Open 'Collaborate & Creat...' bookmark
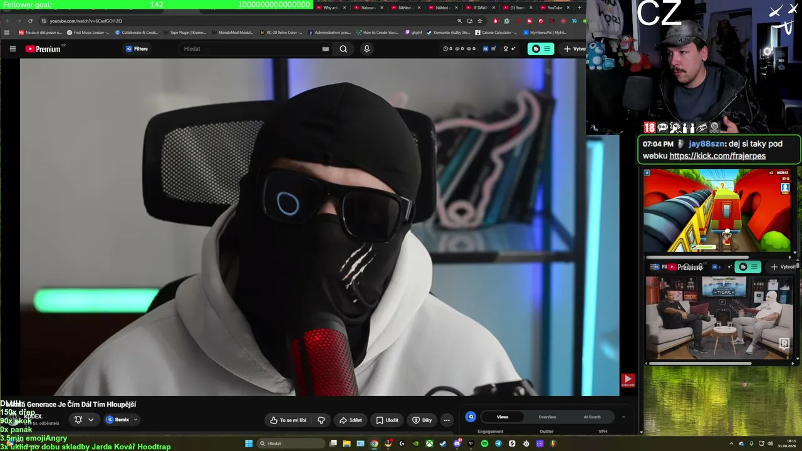 click(x=137, y=32)
